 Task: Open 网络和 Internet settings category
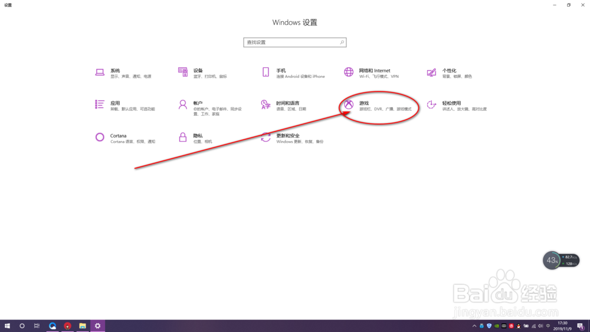(371, 73)
